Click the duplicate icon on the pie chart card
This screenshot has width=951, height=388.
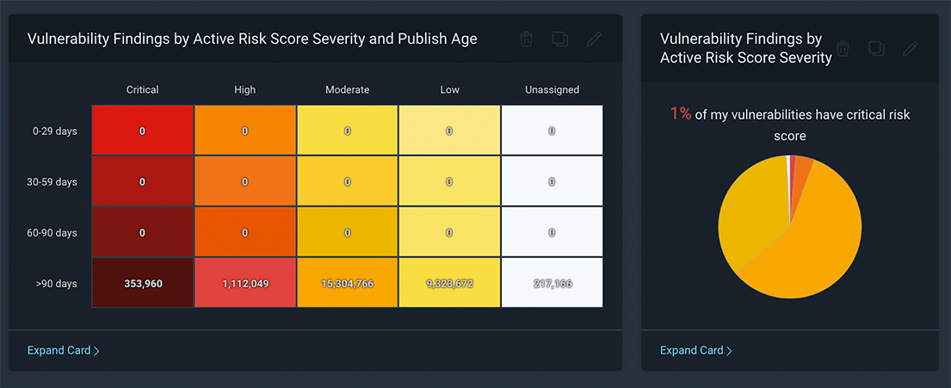coord(876,48)
